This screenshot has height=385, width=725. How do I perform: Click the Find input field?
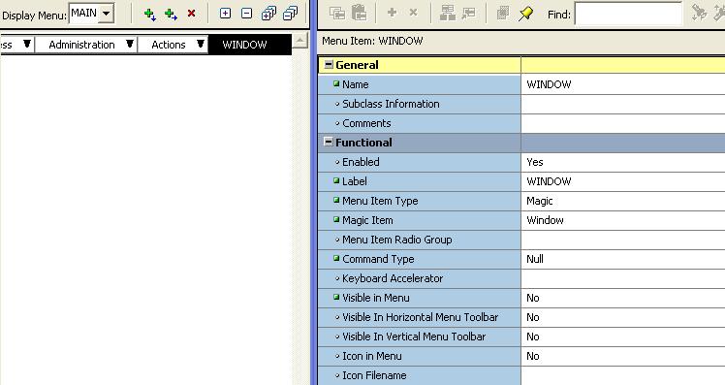coord(628,15)
